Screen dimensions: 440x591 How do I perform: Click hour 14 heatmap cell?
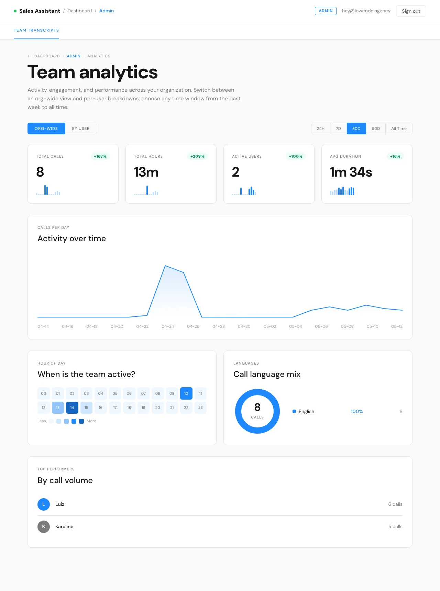click(72, 408)
